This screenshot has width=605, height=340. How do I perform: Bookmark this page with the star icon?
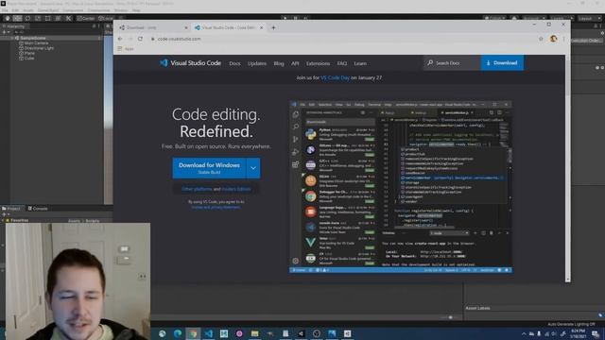541,39
